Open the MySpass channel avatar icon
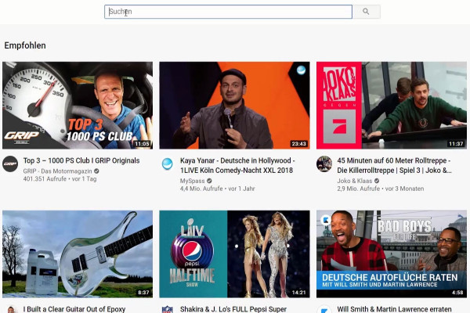Image resolution: width=470 pixels, height=313 pixels. click(x=168, y=164)
